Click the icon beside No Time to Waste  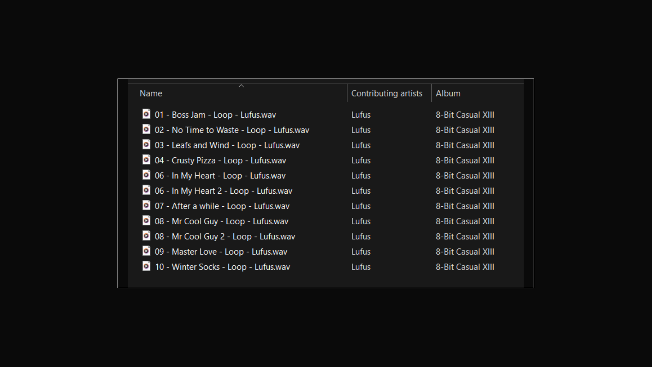pos(146,129)
